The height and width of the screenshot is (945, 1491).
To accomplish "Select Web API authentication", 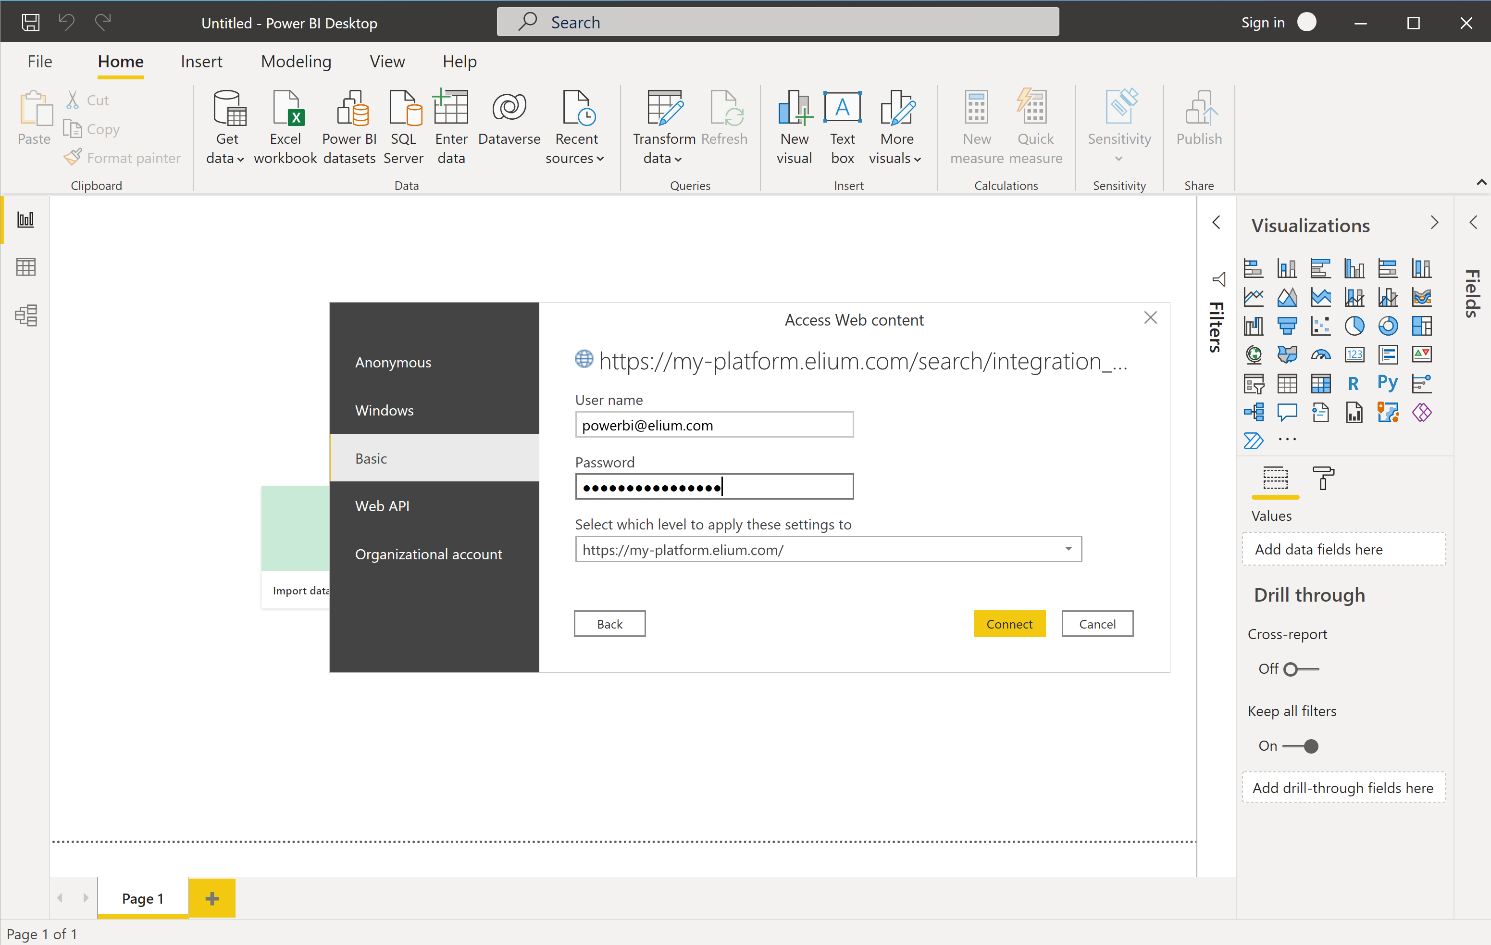I will (434, 506).
